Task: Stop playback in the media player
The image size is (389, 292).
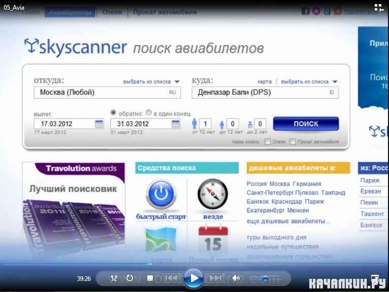Action: click(x=150, y=278)
